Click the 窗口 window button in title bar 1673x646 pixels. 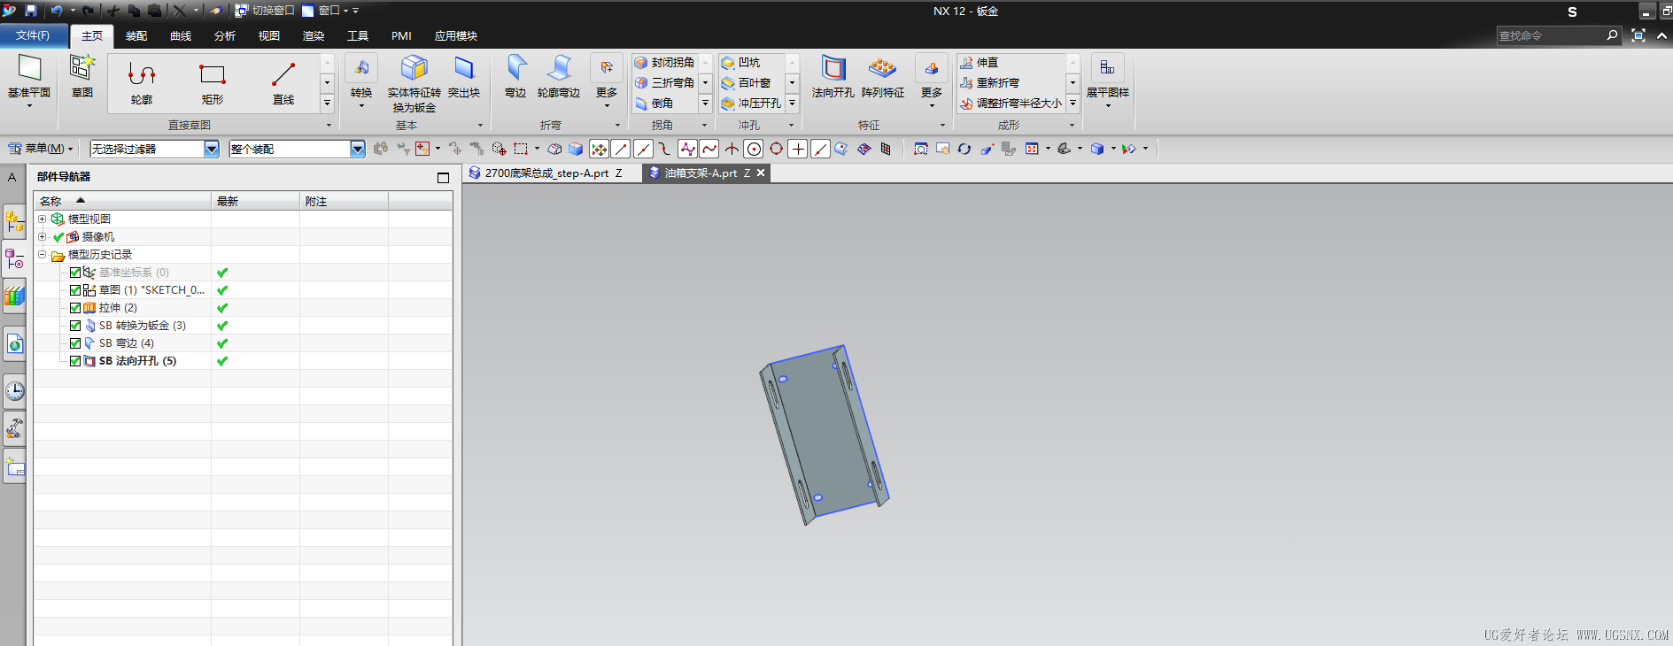[325, 11]
